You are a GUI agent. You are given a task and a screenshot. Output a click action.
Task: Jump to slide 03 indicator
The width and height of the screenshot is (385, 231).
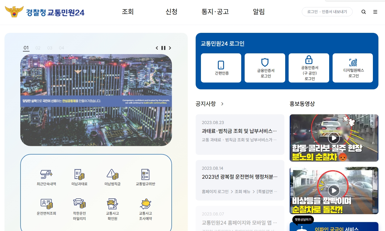point(50,48)
